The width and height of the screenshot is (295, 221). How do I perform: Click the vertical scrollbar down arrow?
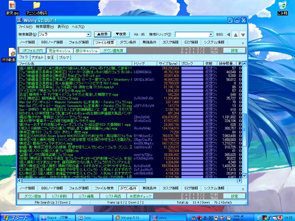pos(244,176)
